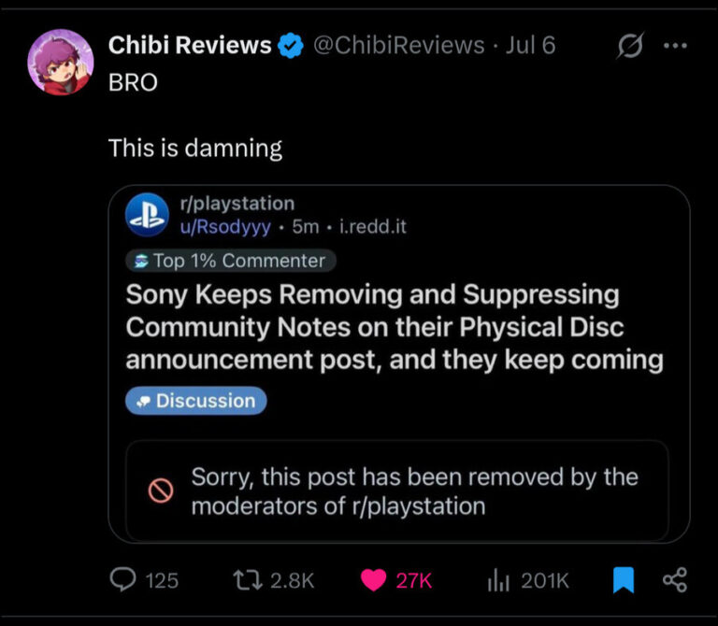Remove the blue bookmark
Screen dimensions: 718x626
(x=624, y=580)
